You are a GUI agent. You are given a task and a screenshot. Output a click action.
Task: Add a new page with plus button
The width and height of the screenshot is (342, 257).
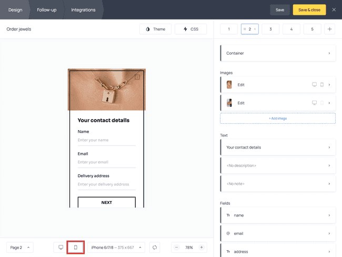[329, 29]
